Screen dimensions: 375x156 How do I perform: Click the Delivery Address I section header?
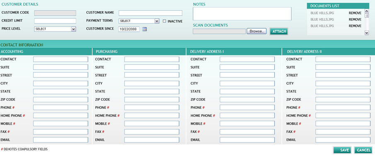coord(234,52)
